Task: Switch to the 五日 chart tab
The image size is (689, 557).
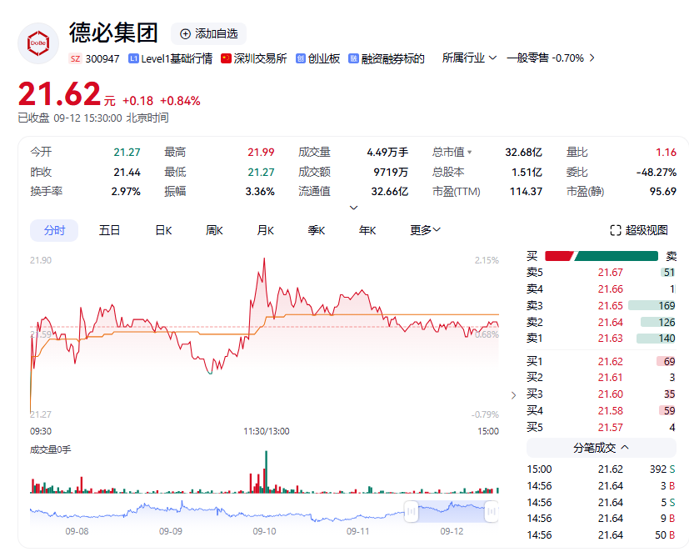Action: click(109, 230)
